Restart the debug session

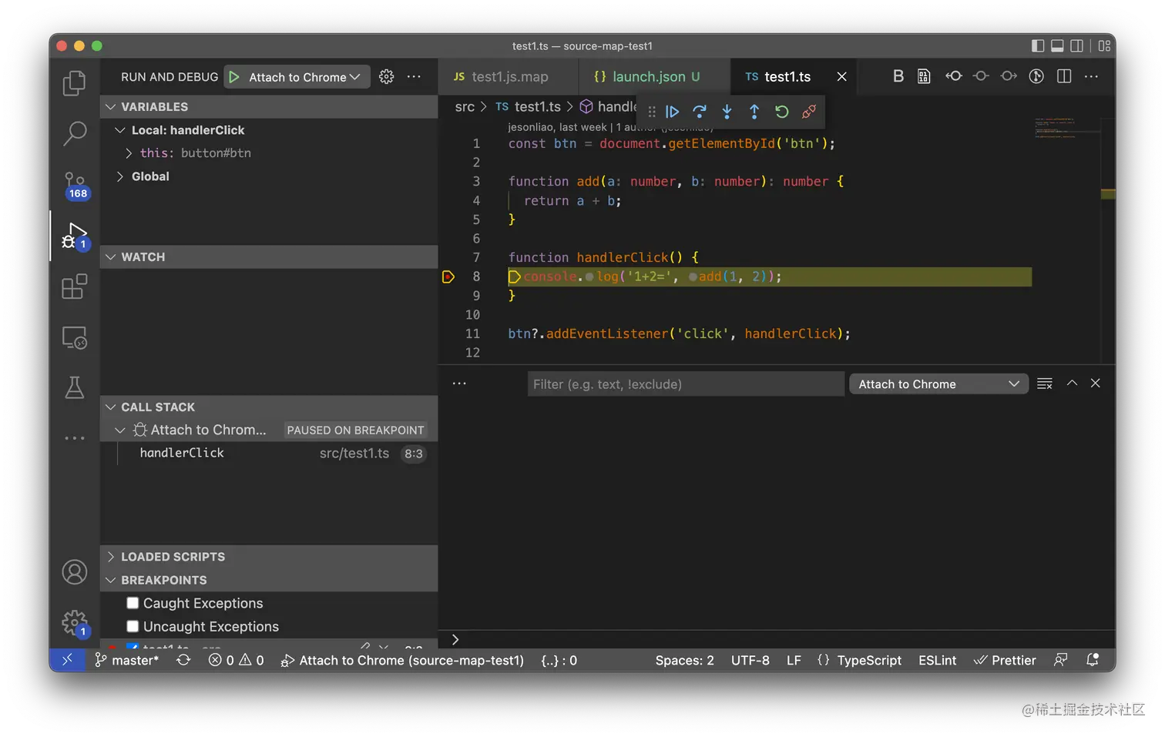click(781, 112)
